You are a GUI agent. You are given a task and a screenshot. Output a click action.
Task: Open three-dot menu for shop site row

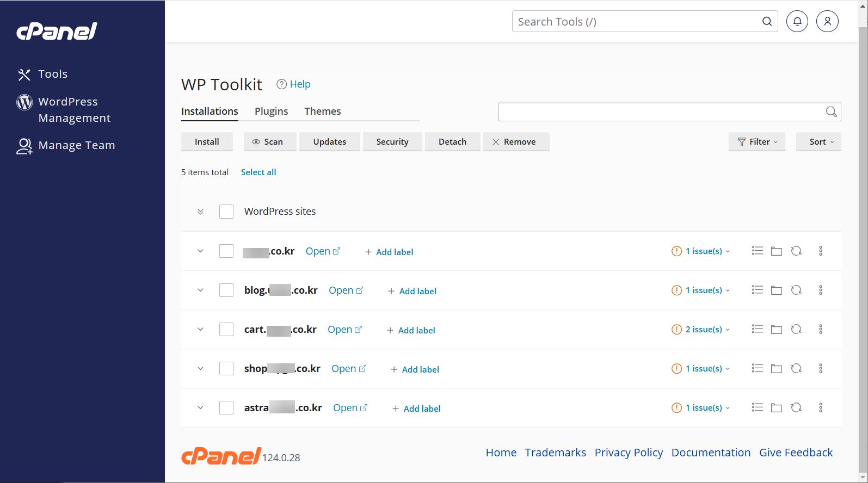tap(821, 368)
